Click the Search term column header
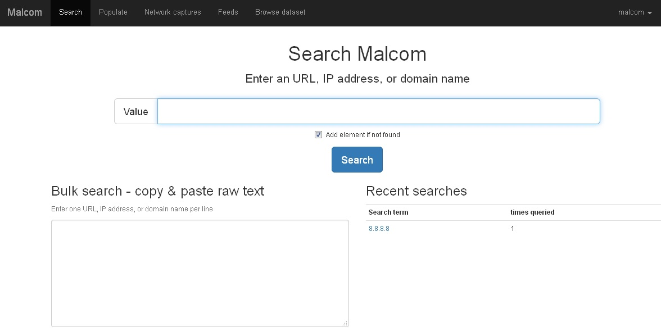The width and height of the screenshot is (661, 331). tap(388, 212)
